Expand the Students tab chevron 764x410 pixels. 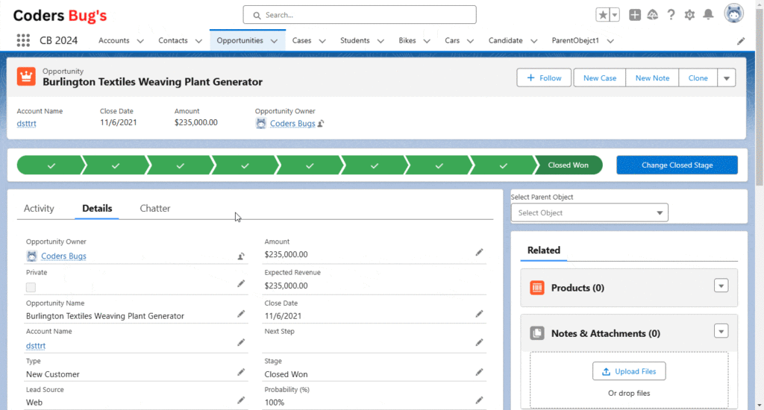tap(381, 41)
